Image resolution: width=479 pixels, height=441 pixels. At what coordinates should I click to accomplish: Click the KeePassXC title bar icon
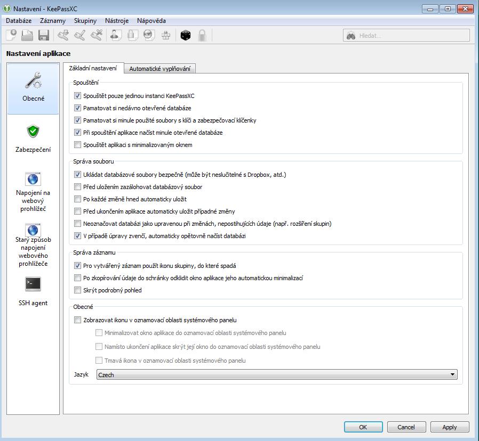coord(7,9)
